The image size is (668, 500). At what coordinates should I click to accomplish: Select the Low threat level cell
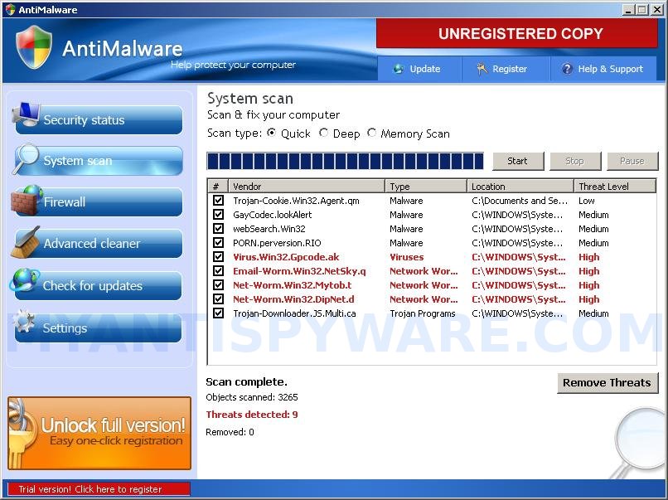click(x=587, y=201)
